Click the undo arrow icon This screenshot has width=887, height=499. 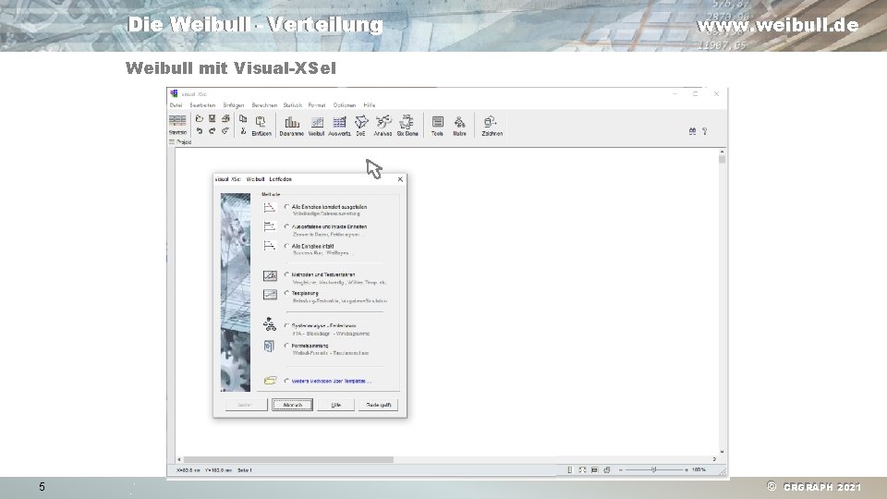tap(200, 130)
